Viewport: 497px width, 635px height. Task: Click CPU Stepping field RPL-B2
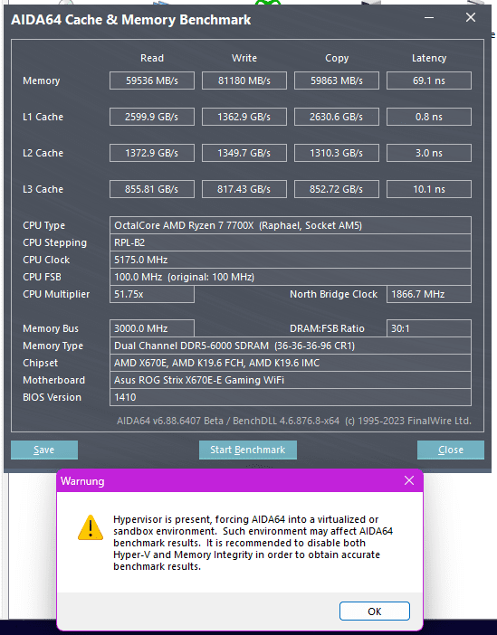(291, 242)
